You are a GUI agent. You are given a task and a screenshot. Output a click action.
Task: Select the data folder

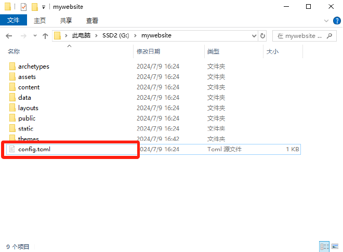[24, 98]
